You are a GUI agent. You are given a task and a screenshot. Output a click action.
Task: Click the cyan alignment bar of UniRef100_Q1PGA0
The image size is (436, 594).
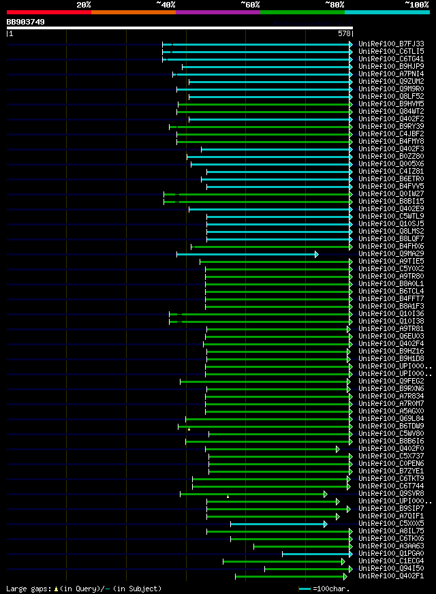tap(316, 554)
